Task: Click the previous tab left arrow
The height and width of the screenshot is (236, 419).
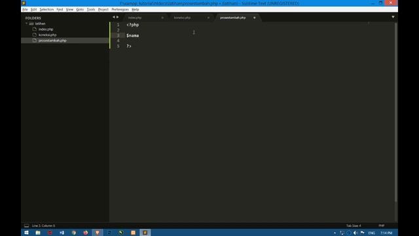Action: coord(113,17)
